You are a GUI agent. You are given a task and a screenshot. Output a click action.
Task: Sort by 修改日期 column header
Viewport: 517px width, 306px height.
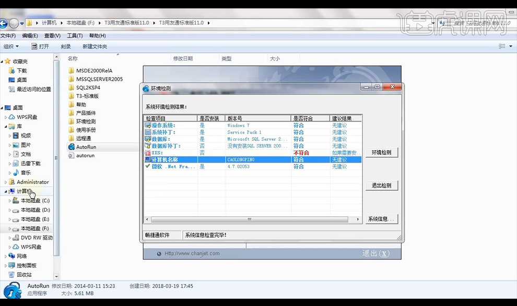183,58
